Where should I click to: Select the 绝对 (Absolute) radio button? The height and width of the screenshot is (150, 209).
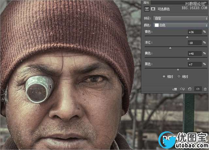pyautogui.click(x=179, y=76)
